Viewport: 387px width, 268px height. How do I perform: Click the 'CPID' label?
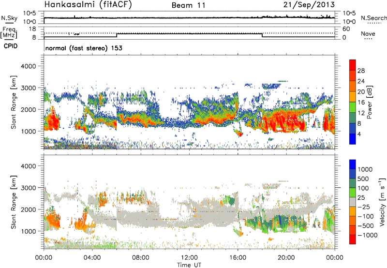click(11, 46)
